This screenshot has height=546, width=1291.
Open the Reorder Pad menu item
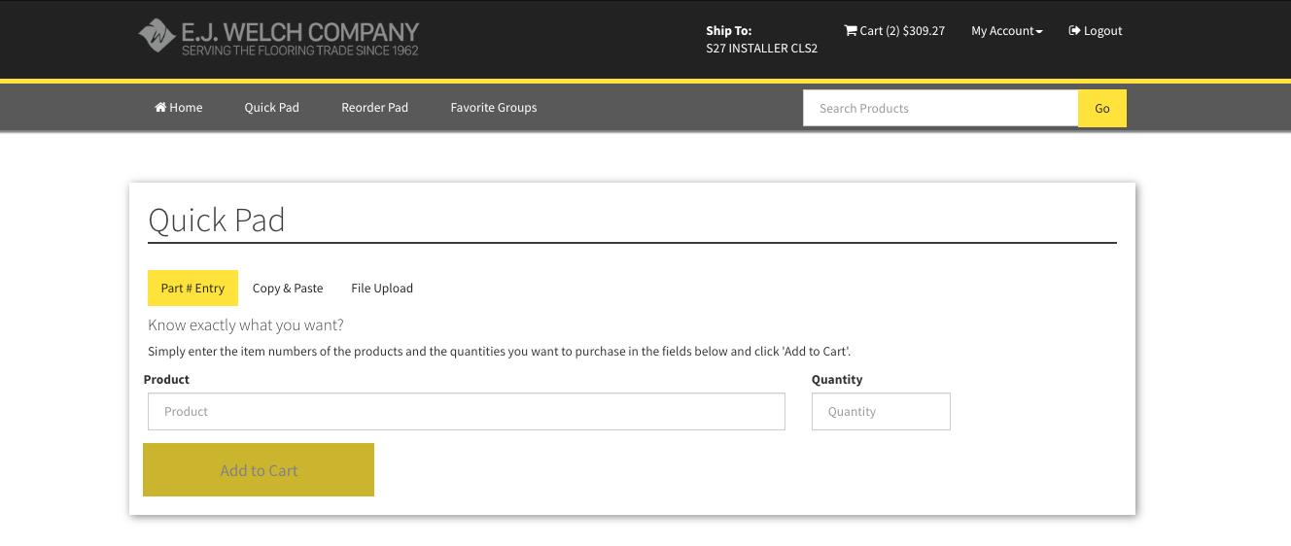point(374,107)
